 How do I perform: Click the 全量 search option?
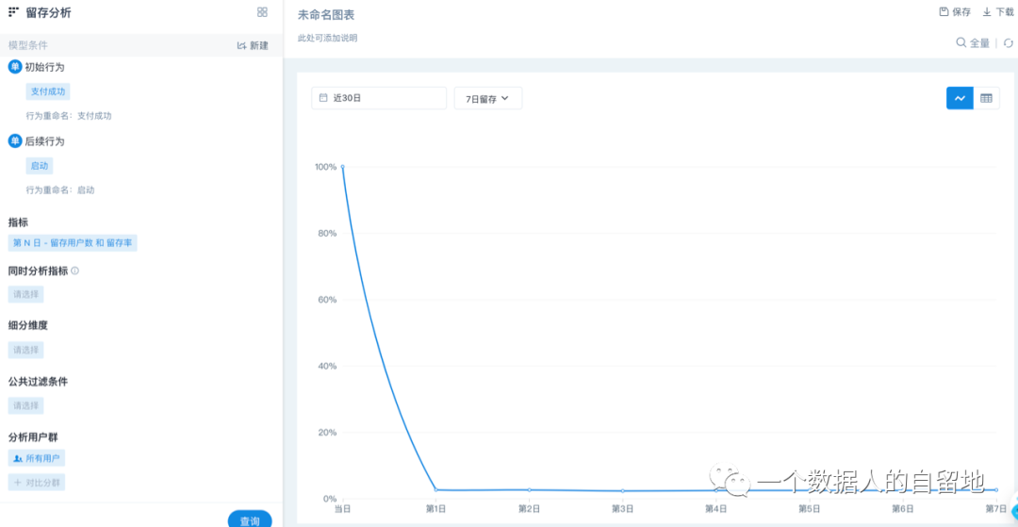(x=973, y=42)
